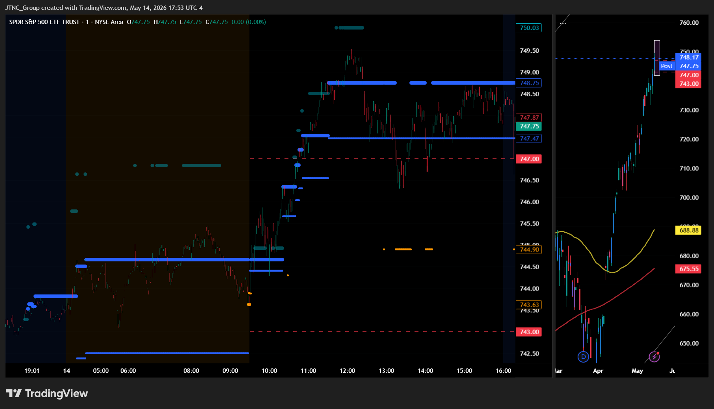Click the TradingView logo at bottom left
The image size is (714, 409).
coord(47,393)
